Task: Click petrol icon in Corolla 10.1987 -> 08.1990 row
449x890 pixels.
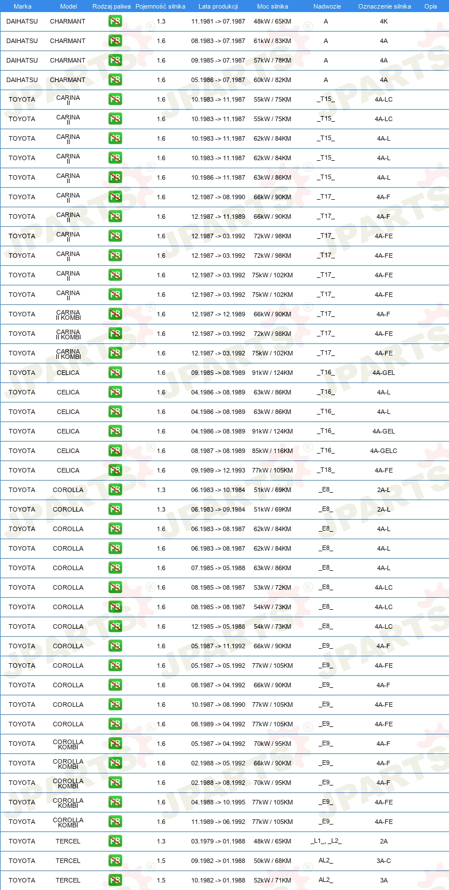Action: click(x=115, y=705)
